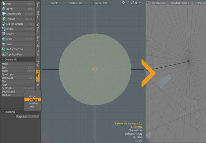Select the Bridge tool icon

click(4, 29)
